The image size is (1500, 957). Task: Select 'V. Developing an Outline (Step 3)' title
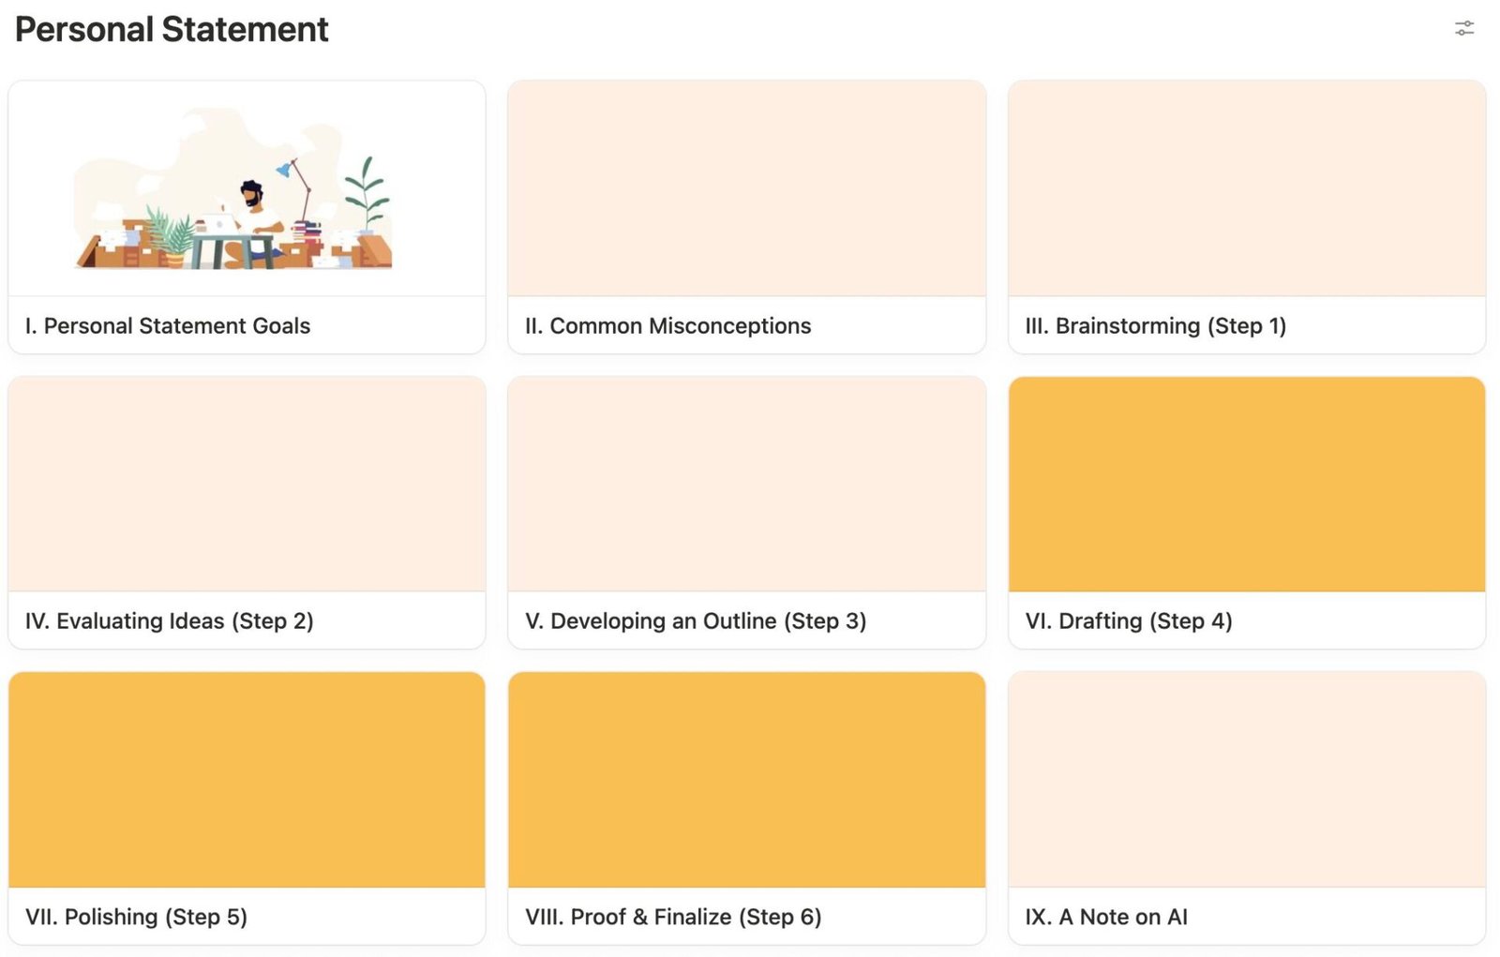(696, 621)
